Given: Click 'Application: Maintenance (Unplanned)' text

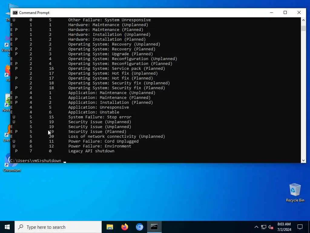Looking at the screenshot, I should point(112,93).
